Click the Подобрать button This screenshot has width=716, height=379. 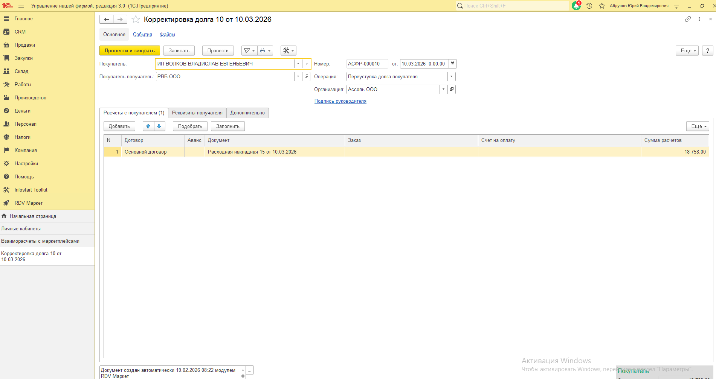(x=190, y=126)
